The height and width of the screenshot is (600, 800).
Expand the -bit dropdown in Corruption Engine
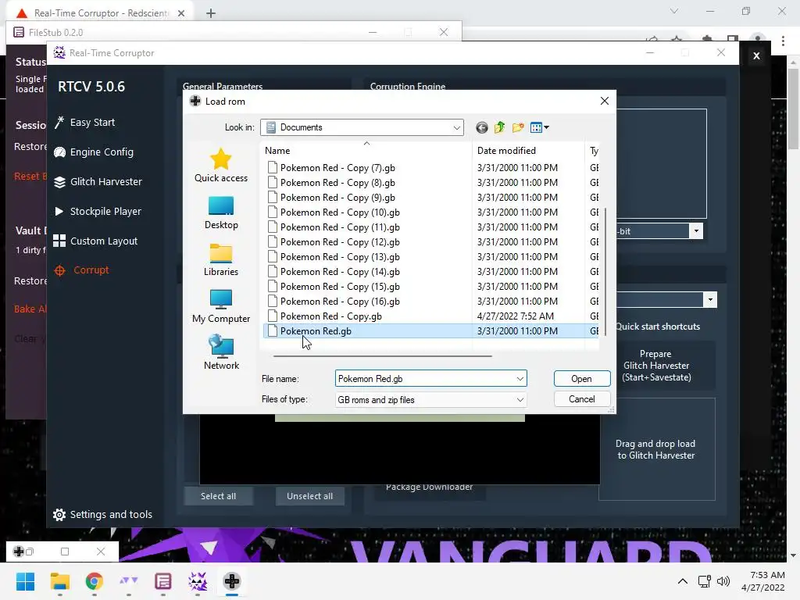pos(696,231)
